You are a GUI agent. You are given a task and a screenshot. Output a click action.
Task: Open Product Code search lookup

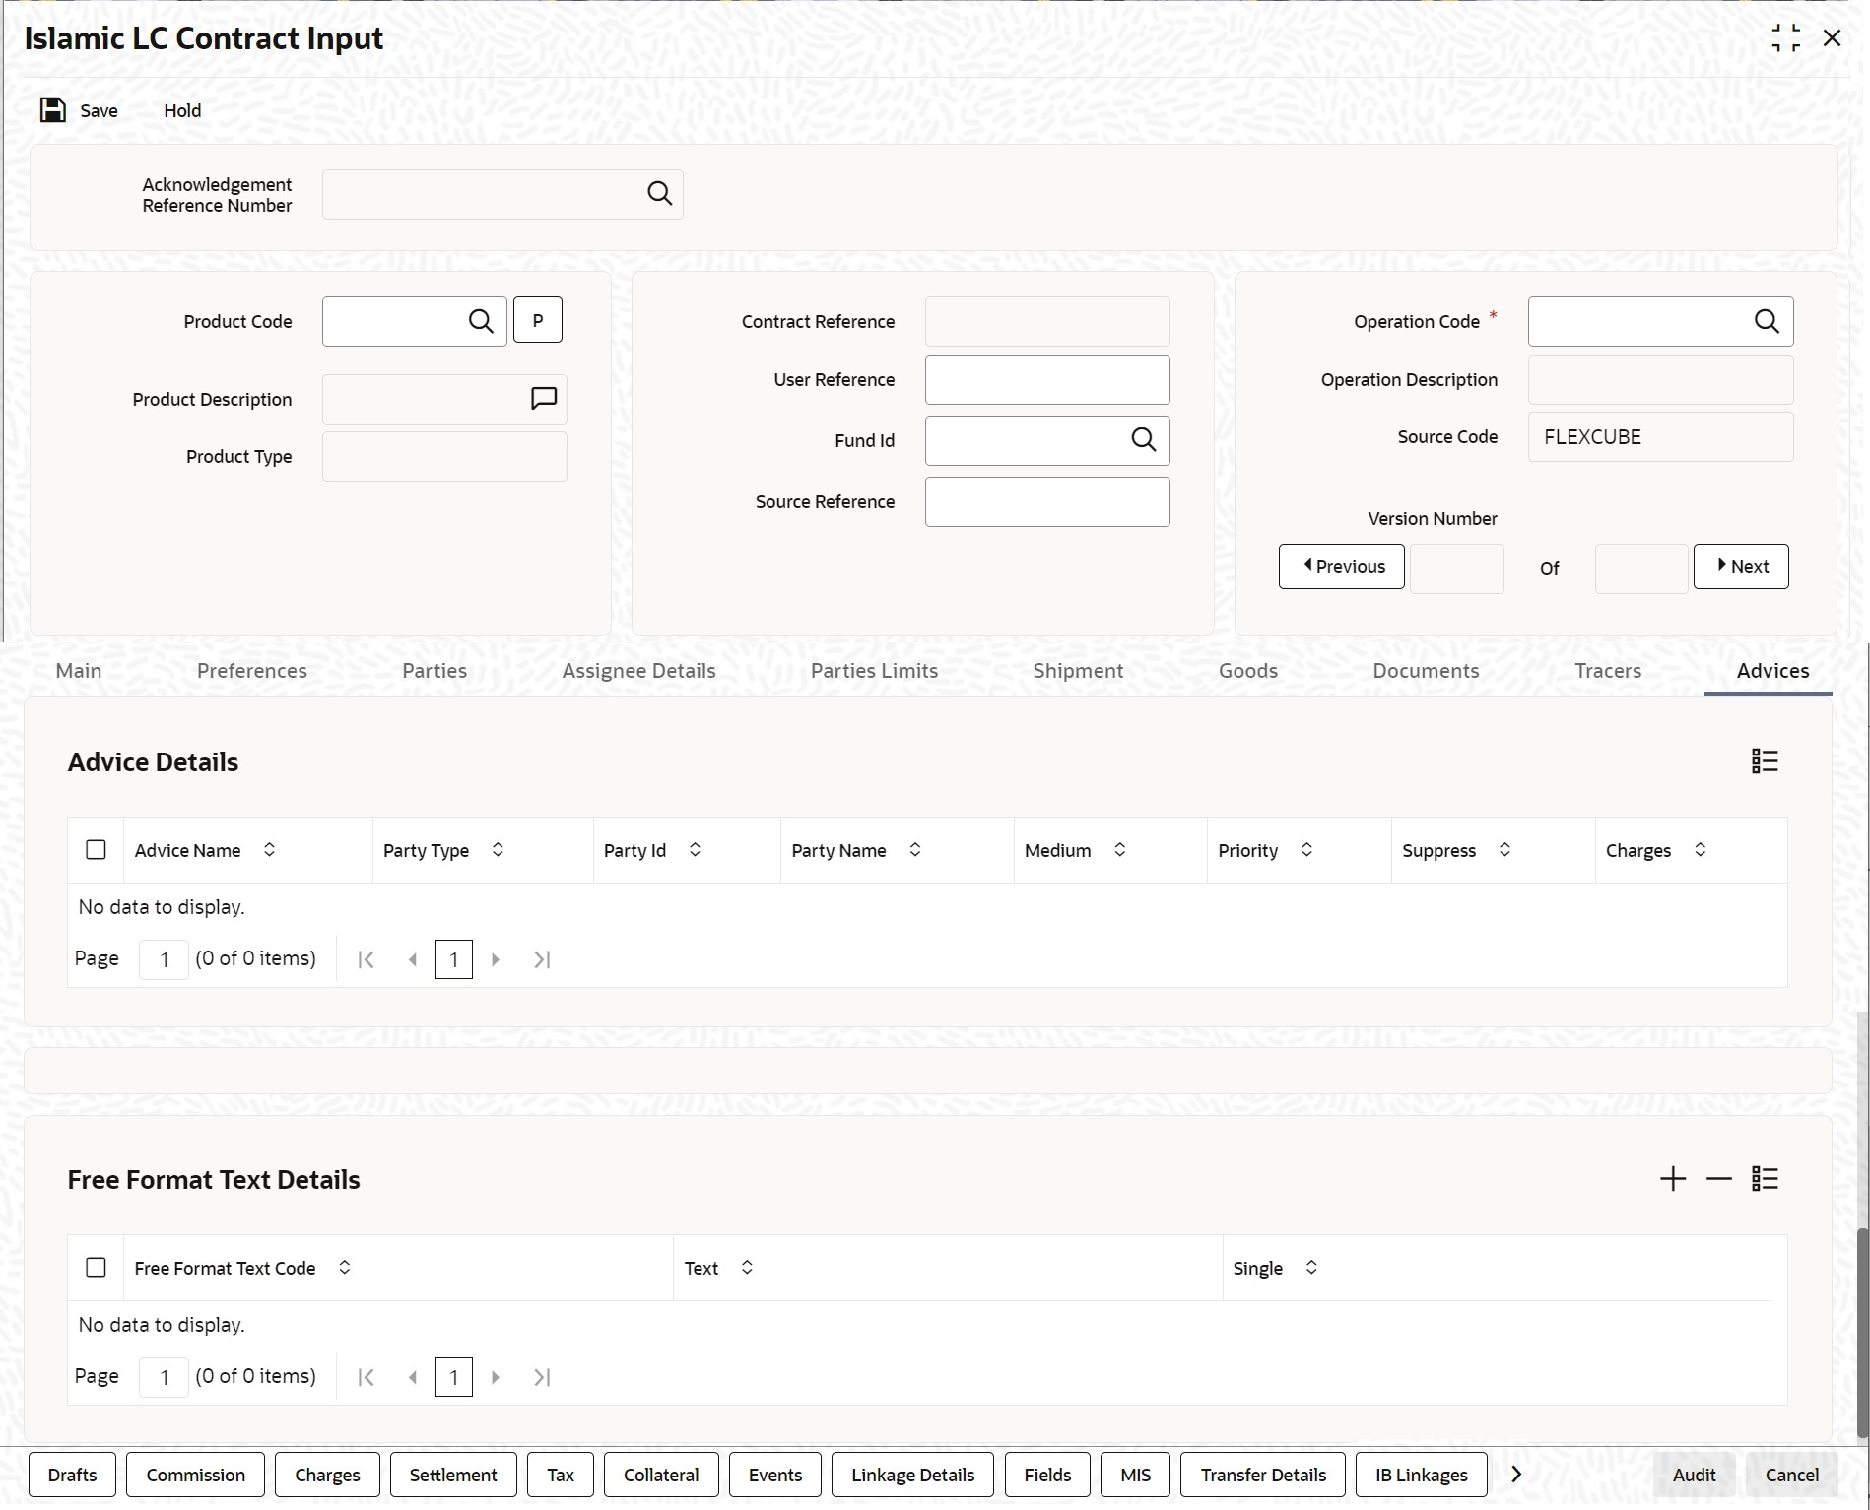pyautogui.click(x=481, y=321)
